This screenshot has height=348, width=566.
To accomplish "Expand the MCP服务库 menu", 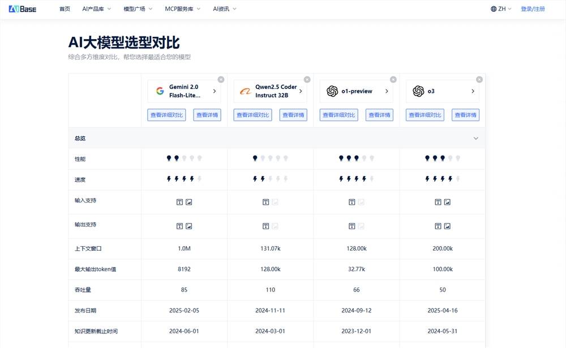I will click(x=183, y=9).
